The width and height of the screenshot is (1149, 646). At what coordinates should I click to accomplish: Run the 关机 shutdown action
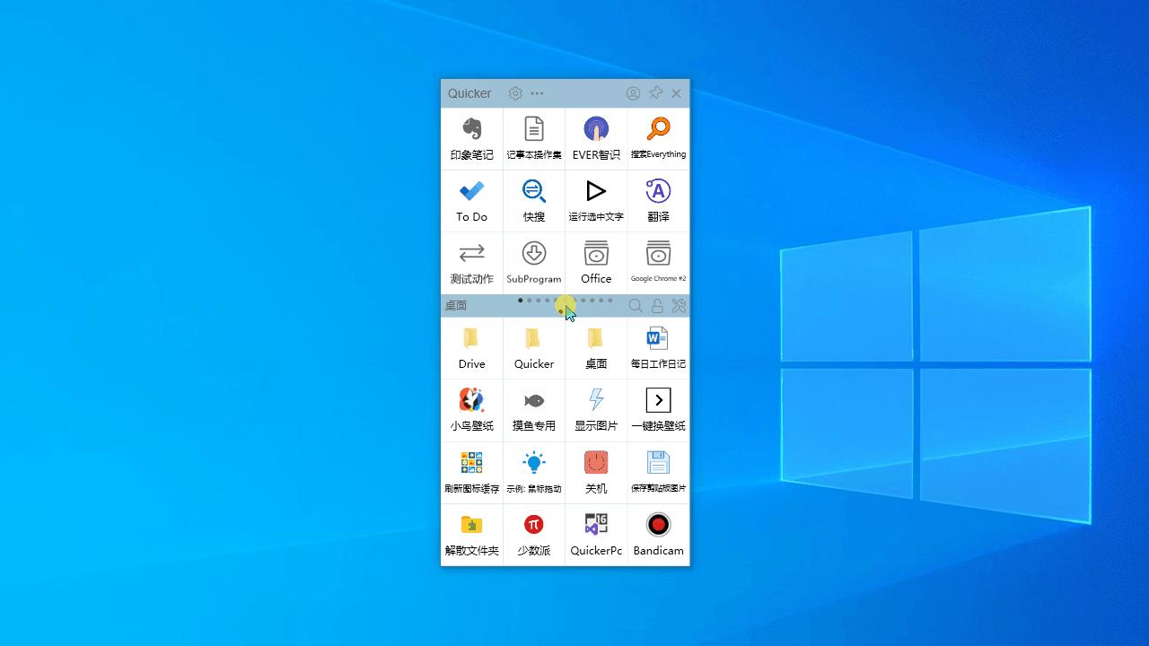(596, 471)
